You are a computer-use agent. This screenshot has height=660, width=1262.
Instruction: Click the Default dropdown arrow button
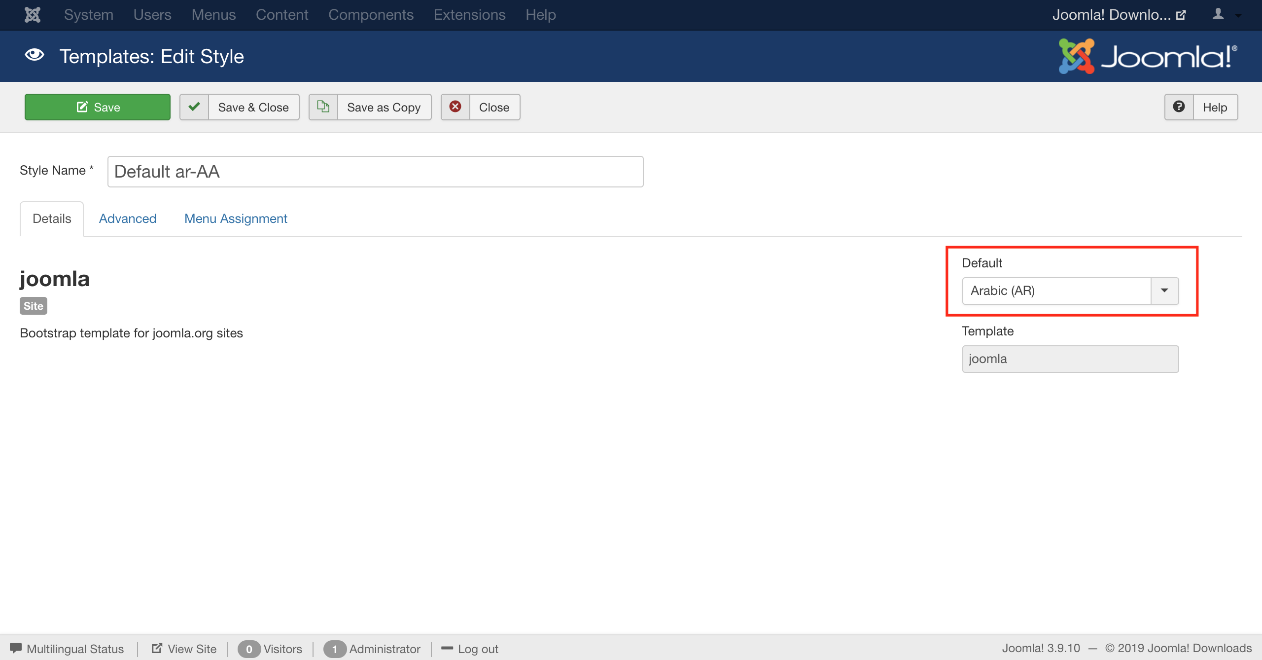coord(1165,291)
